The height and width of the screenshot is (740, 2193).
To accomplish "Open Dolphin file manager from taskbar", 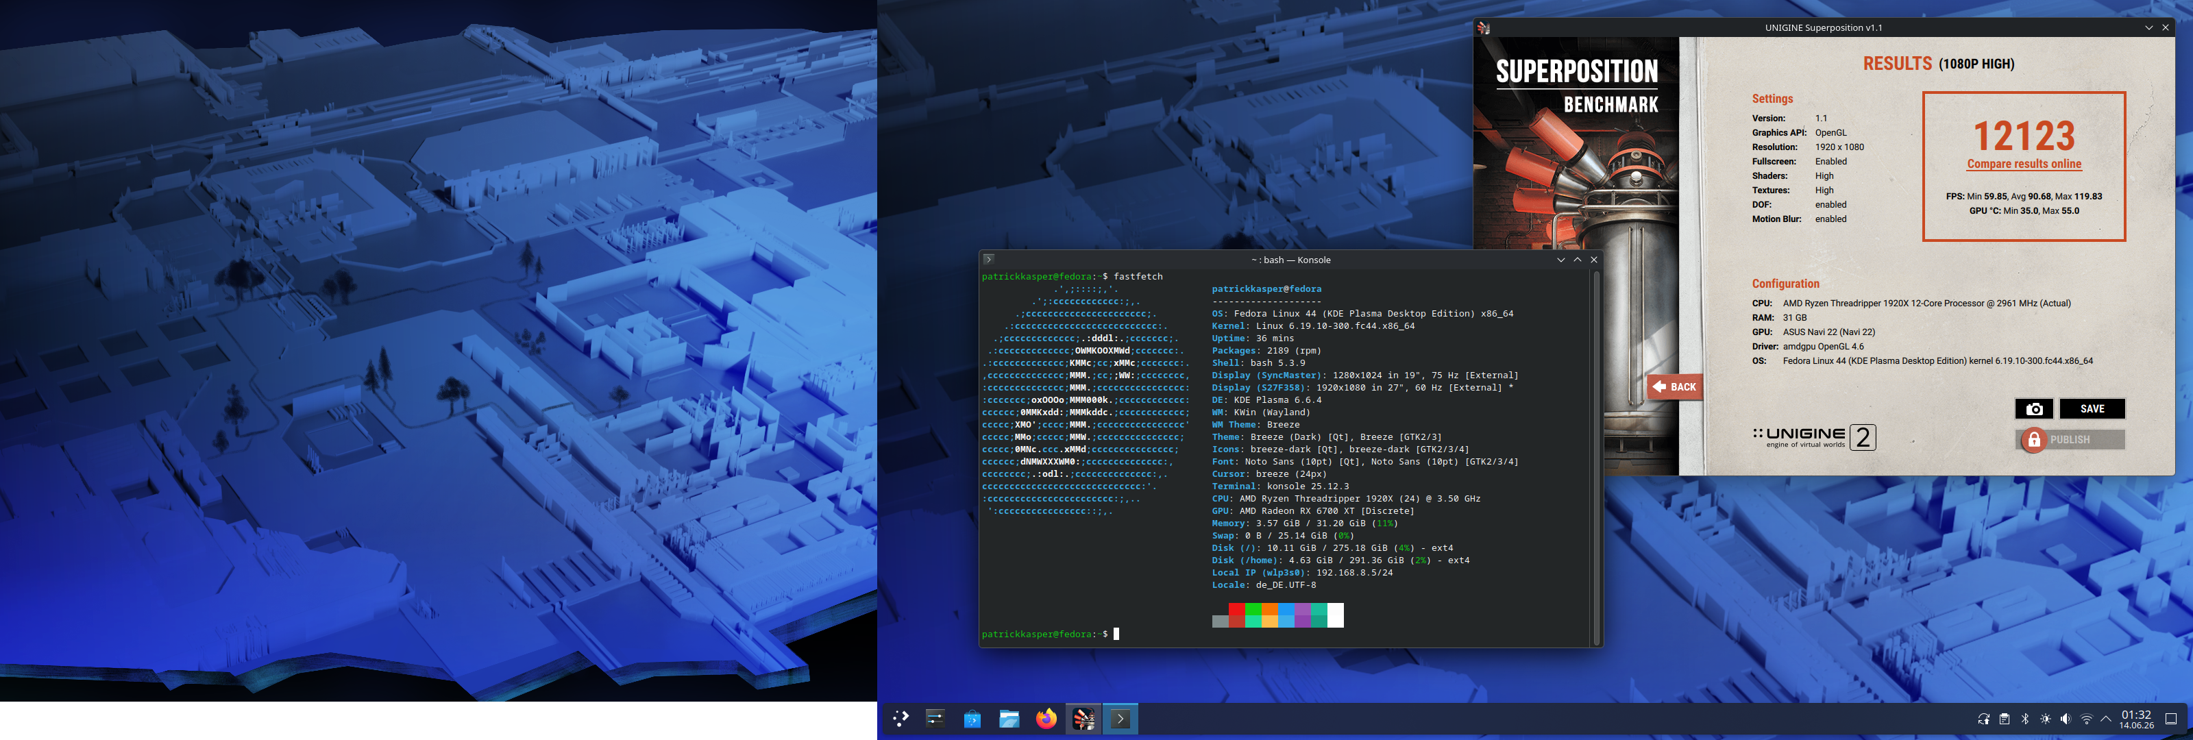I will click(x=1009, y=719).
